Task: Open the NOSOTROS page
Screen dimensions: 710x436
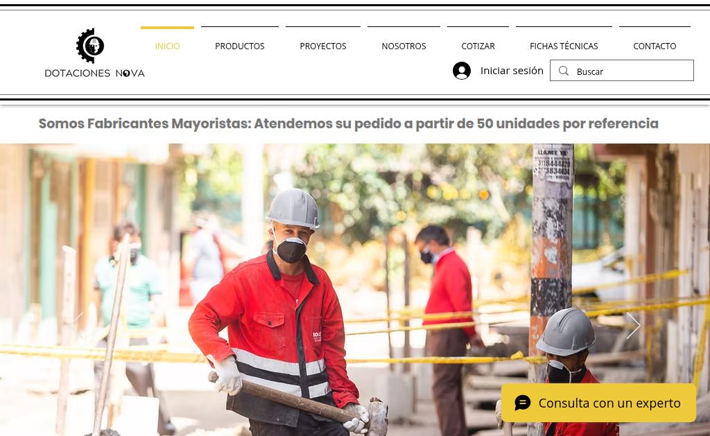Action: (404, 46)
